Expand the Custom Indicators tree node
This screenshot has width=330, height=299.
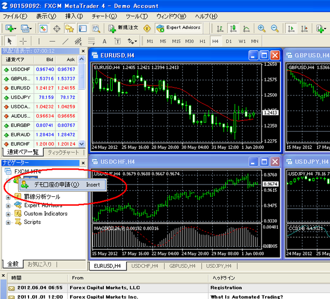[8, 214]
